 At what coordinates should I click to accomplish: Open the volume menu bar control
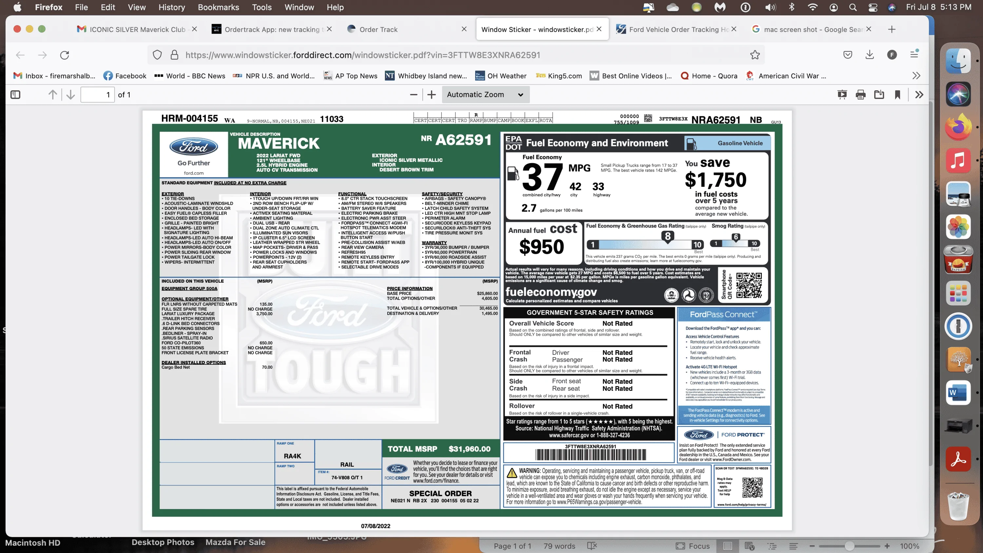point(770,7)
